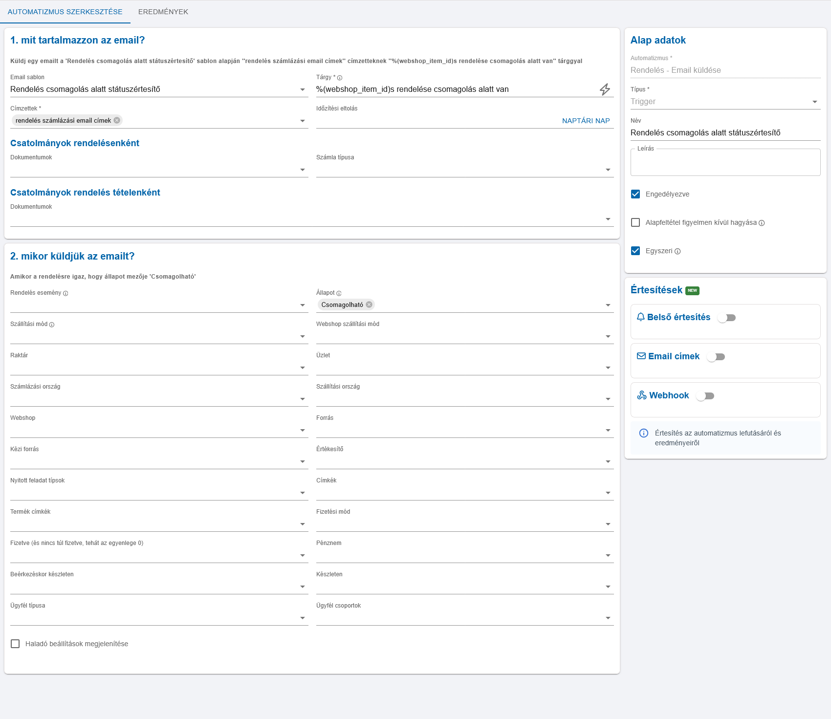Click the NAPTÁRI NAP link
This screenshot has width=831, height=719.
(586, 121)
